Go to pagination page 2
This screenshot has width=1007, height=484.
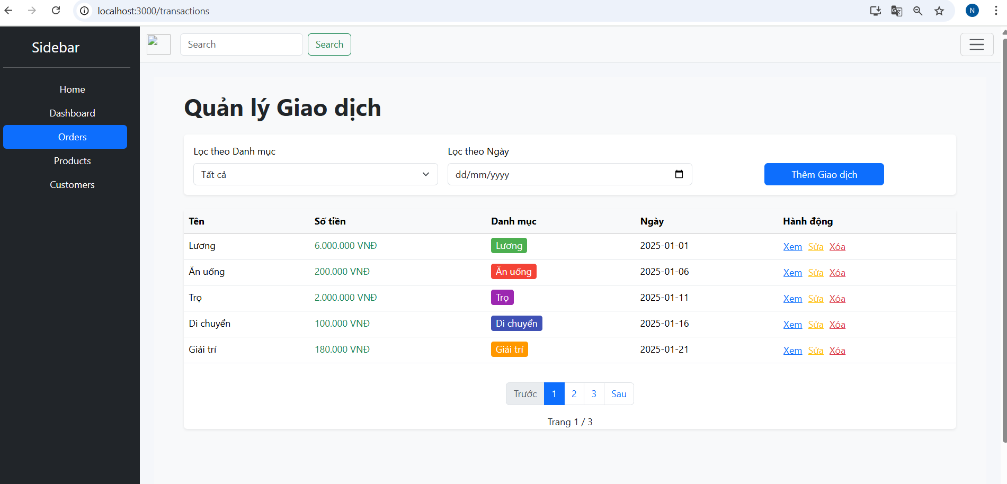click(x=574, y=394)
